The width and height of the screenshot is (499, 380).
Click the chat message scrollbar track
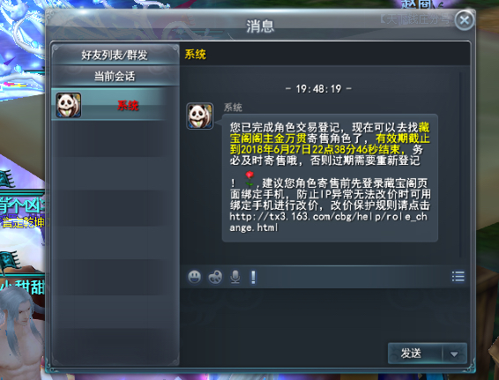click(460, 165)
